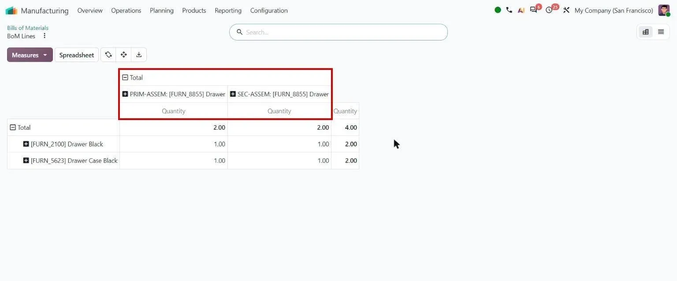Click PRIM-ASSEM total cell 2.00
677x281 pixels.
coord(174,128)
